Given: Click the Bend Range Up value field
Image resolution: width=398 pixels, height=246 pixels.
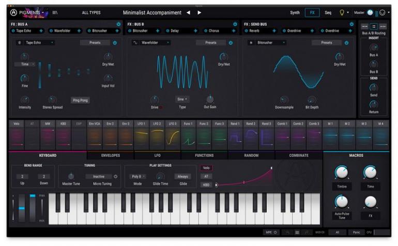Looking at the screenshot, I should 22,176.
